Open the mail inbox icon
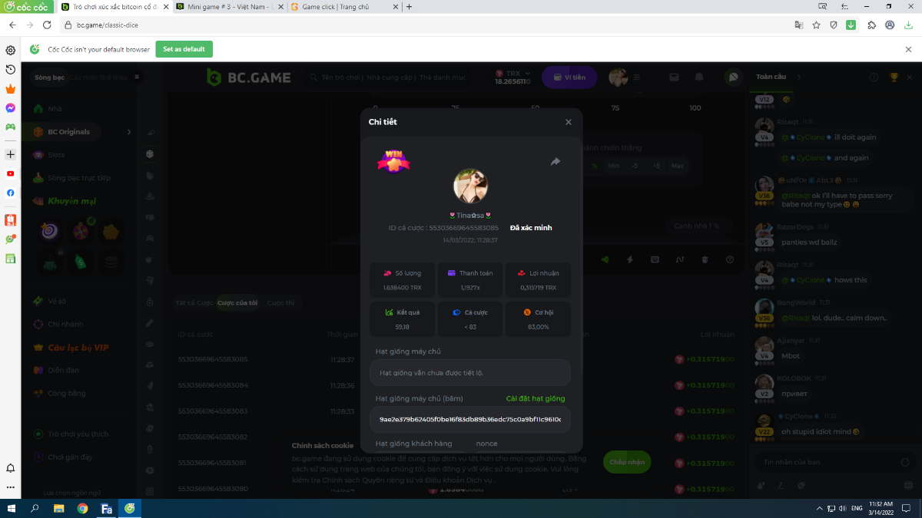 tap(674, 78)
